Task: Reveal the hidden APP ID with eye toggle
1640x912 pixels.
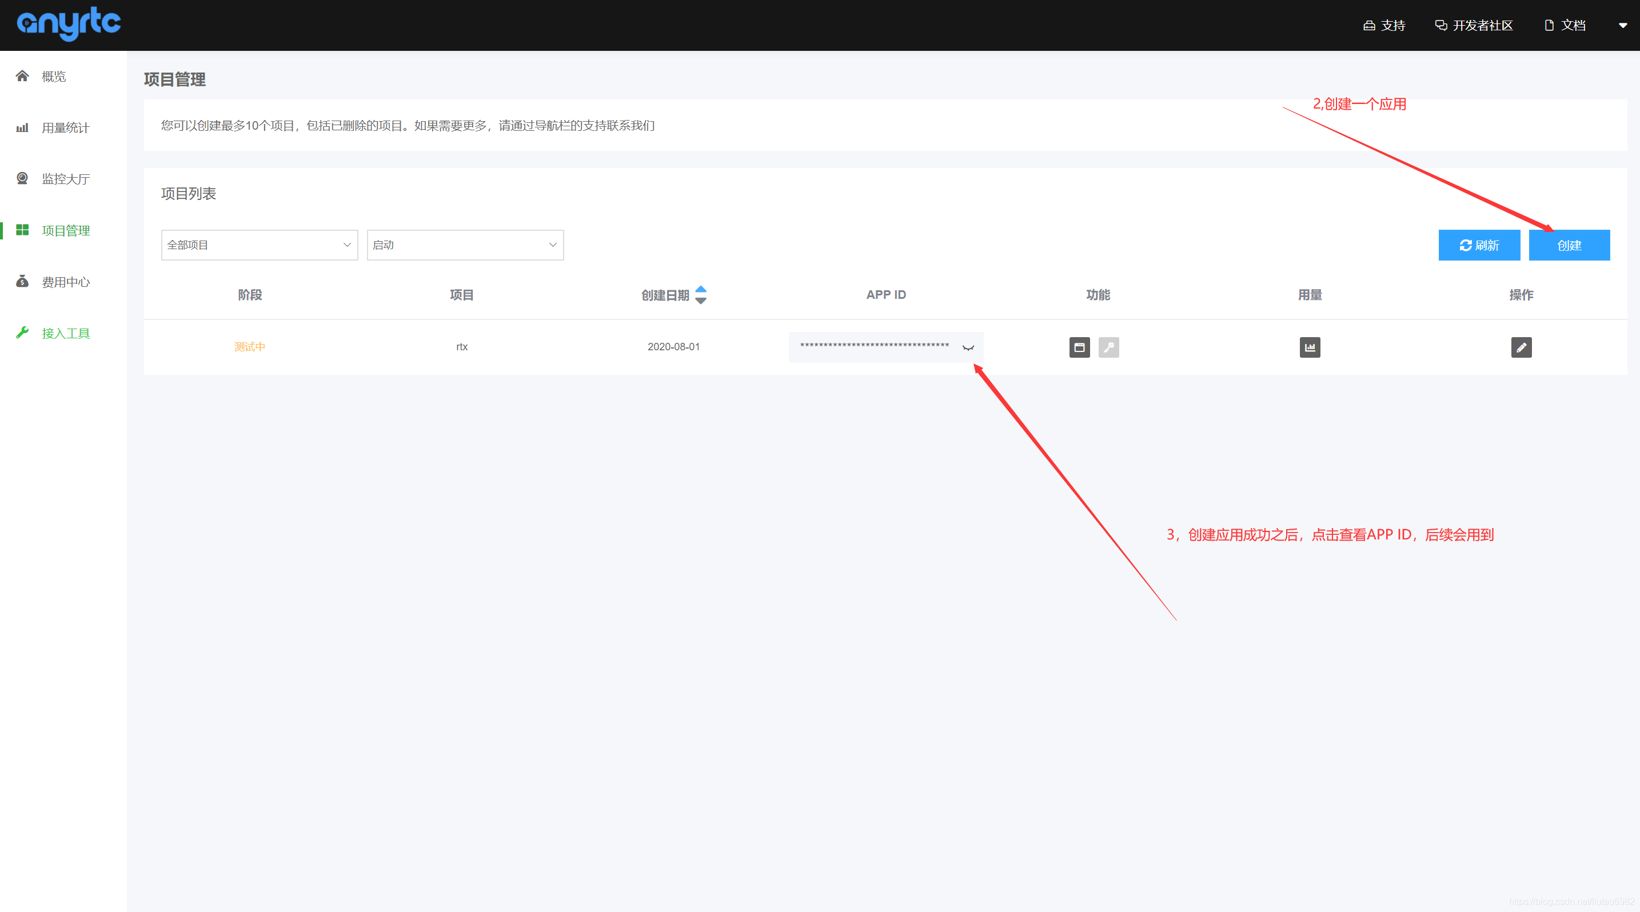Action: pos(968,347)
